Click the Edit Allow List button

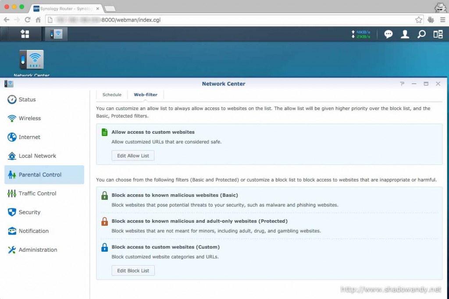[x=133, y=156]
